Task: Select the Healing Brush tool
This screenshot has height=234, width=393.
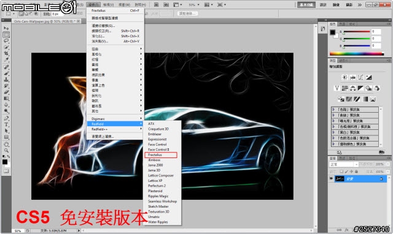Action: (6, 67)
